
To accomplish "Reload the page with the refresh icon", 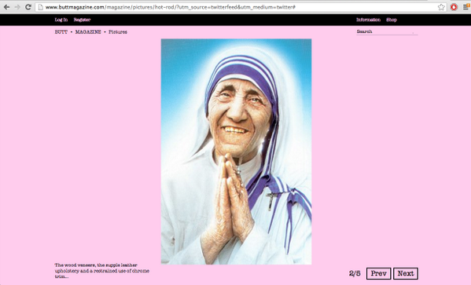I will 28,7.
